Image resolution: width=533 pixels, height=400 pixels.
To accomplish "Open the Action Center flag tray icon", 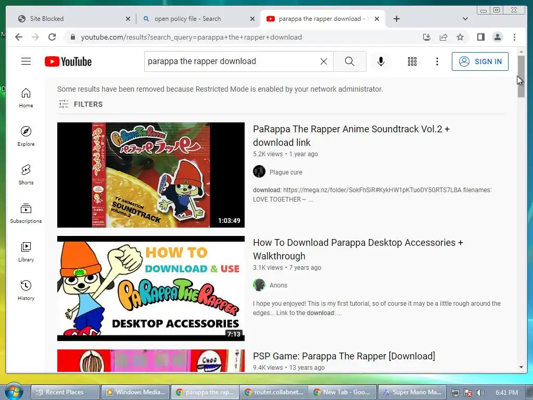I will pos(468,393).
